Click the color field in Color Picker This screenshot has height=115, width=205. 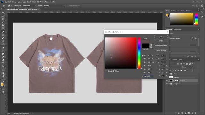click(121, 53)
